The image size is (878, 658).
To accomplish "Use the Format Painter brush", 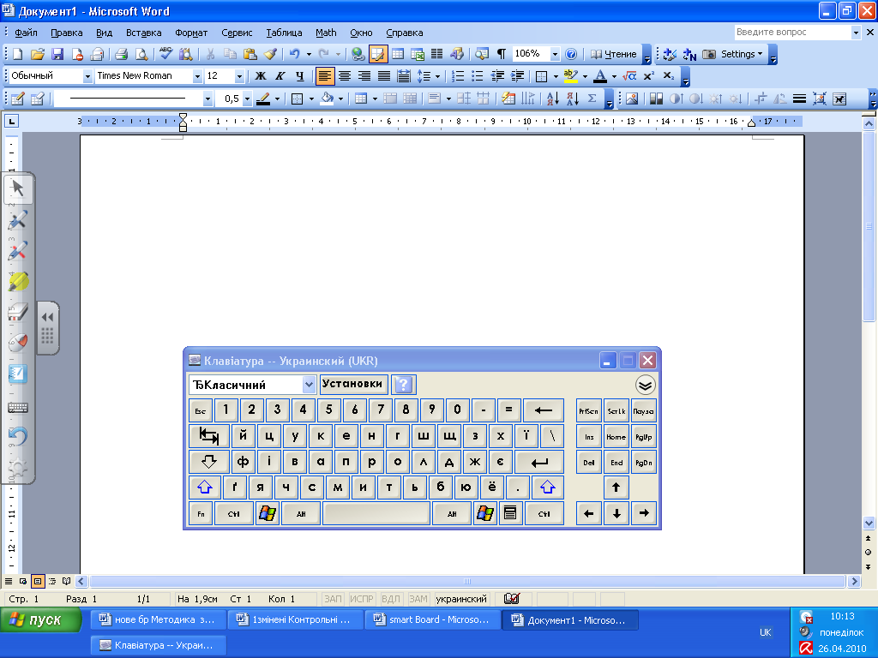I will point(270,54).
